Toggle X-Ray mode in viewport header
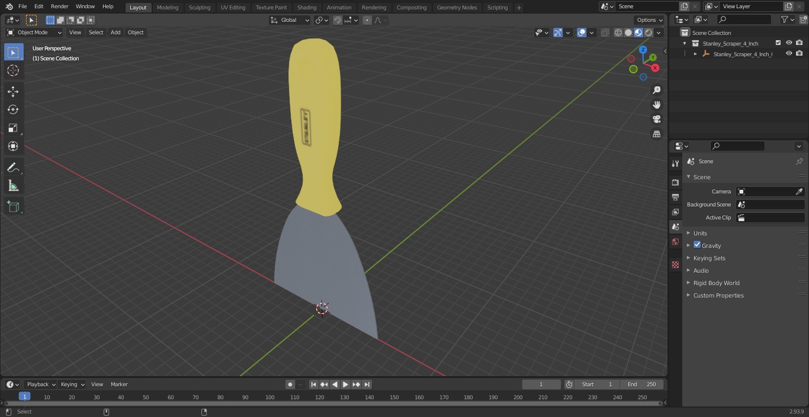Image resolution: width=809 pixels, height=417 pixels. [605, 33]
